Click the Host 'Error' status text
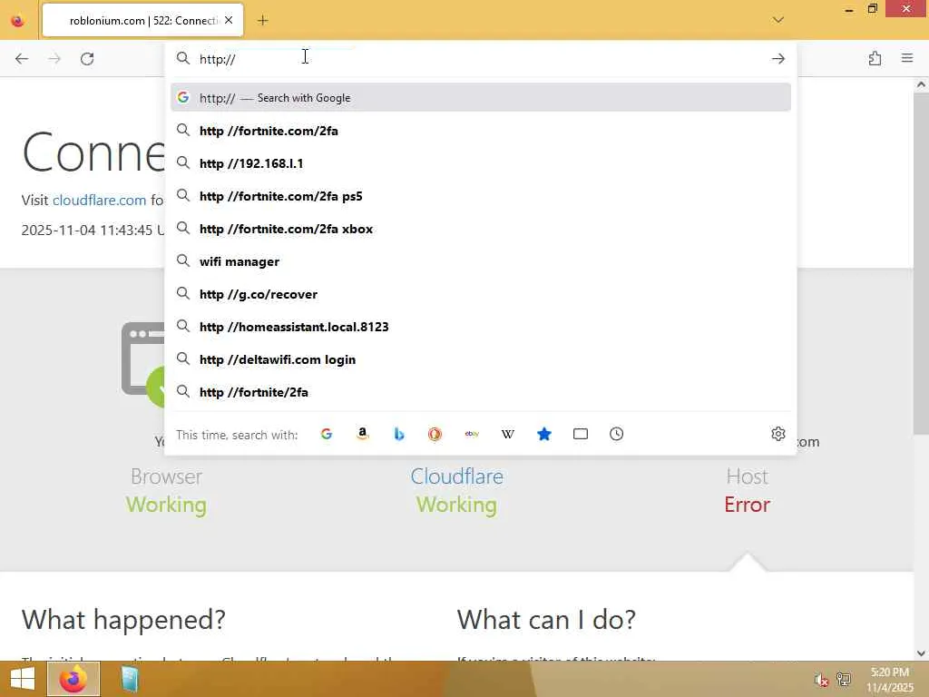Image resolution: width=929 pixels, height=697 pixels. tap(748, 505)
